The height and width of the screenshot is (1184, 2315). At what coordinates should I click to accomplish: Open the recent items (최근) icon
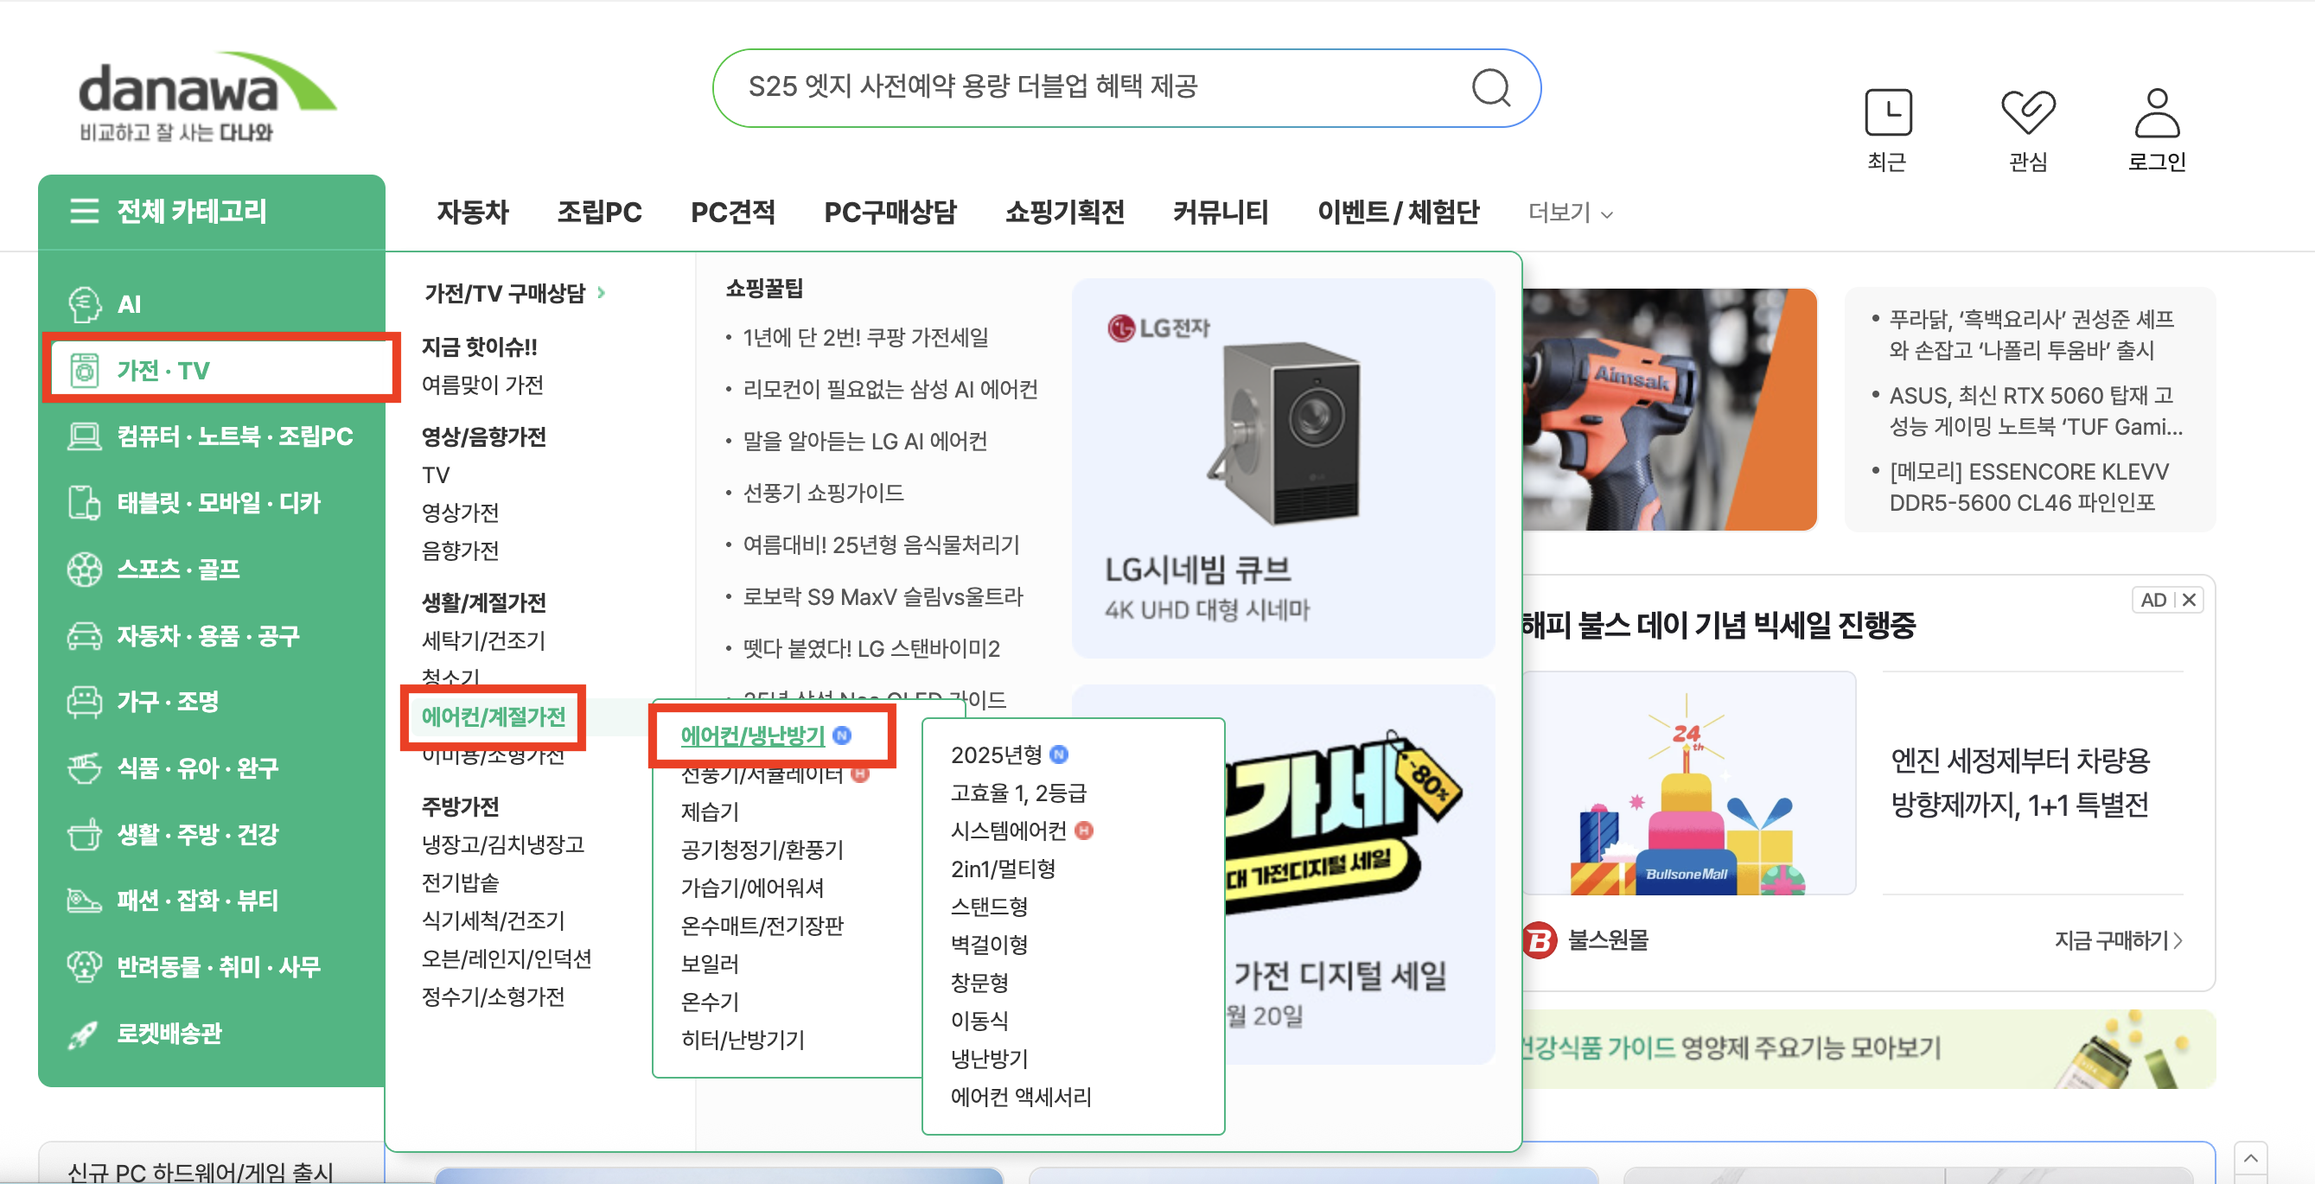pyautogui.click(x=1887, y=113)
